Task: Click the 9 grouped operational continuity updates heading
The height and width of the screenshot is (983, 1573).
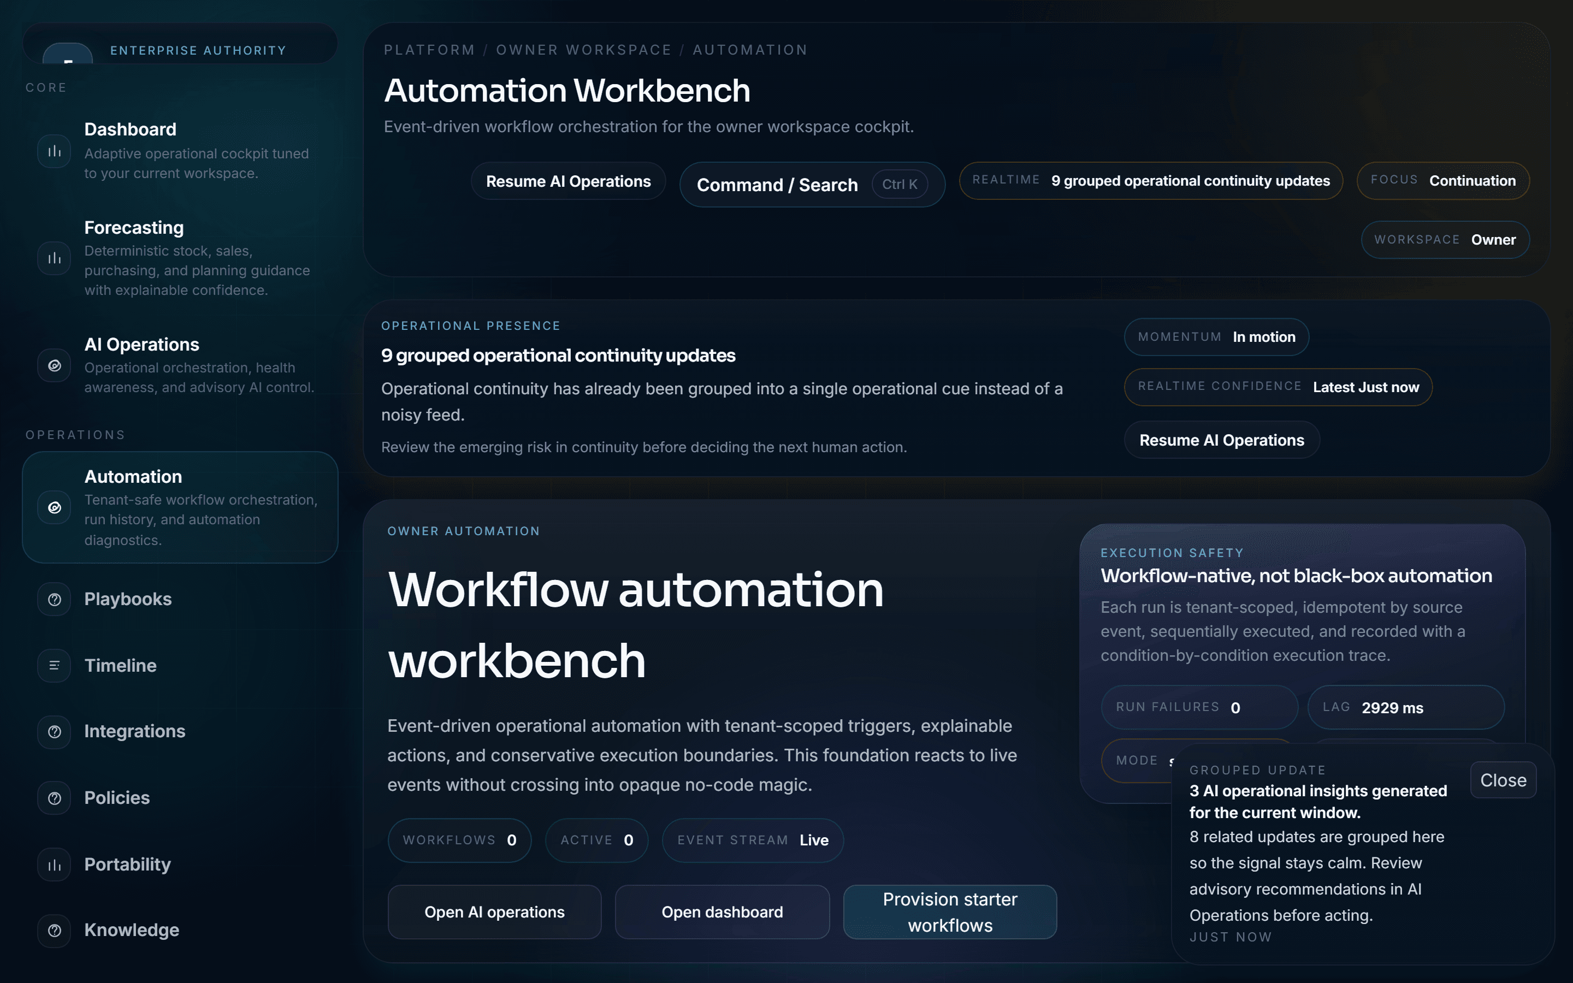Action: (x=558, y=356)
